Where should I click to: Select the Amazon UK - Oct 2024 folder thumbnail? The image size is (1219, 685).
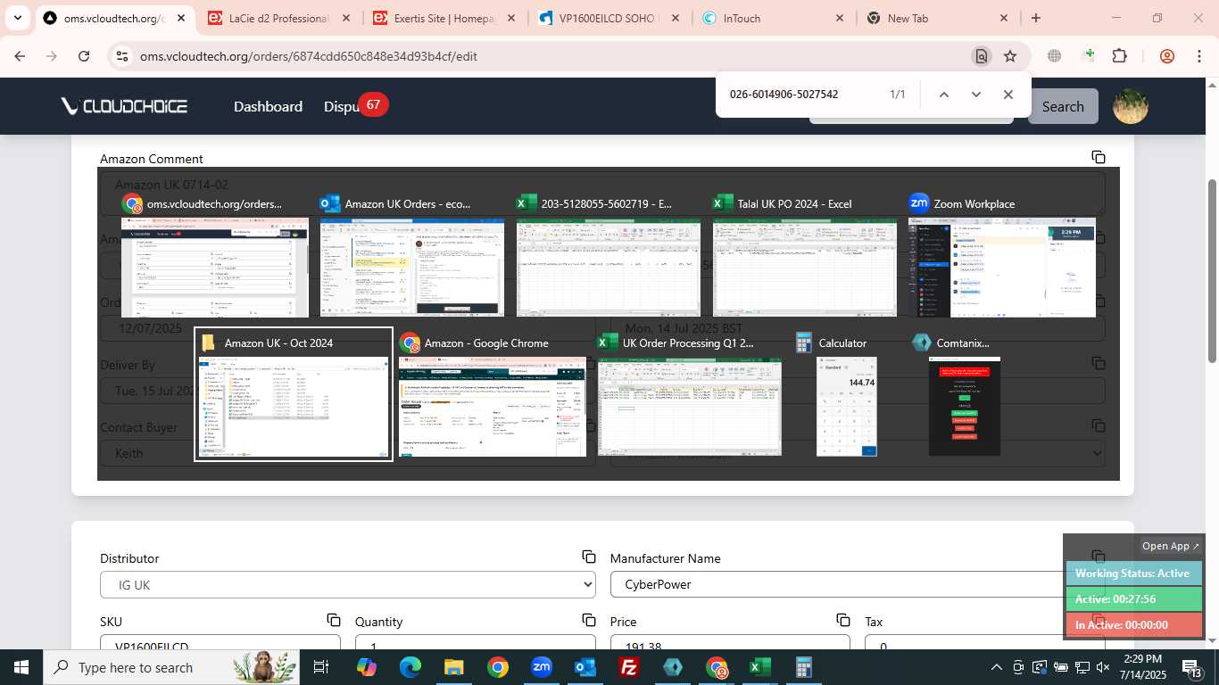[x=294, y=394]
